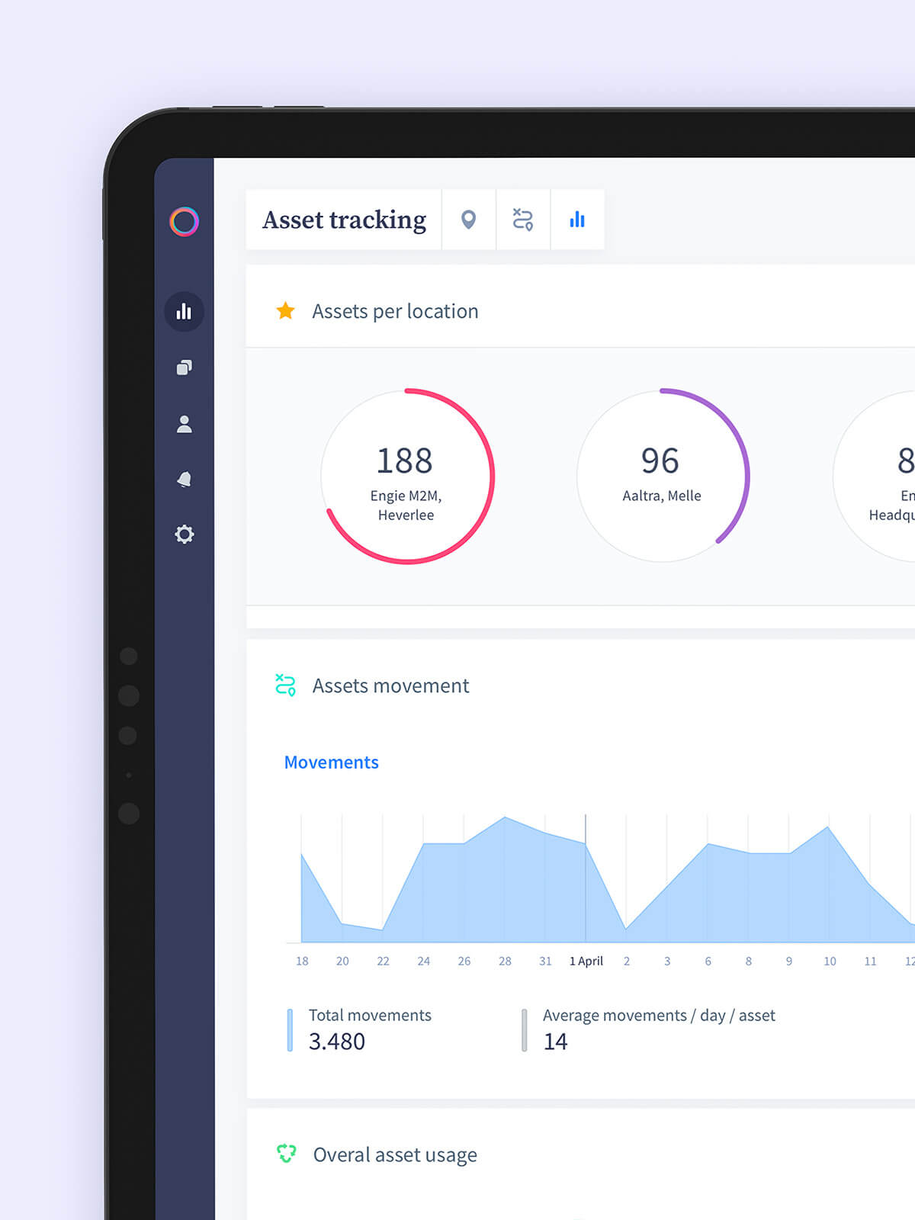Open the dashboard bar chart sidebar icon
Screen dimensions: 915x1220
[184, 311]
